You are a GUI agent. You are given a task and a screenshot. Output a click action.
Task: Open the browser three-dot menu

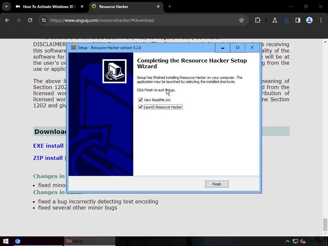coord(321,20)
